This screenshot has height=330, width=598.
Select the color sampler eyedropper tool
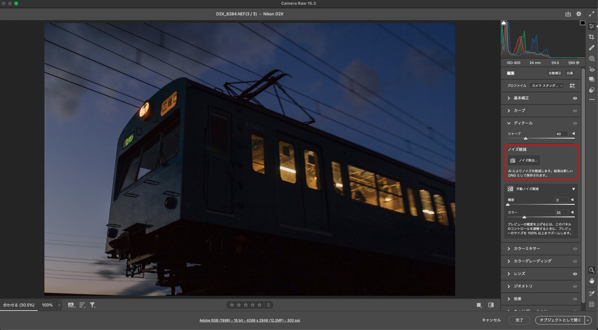pyautogui.click(x=592, y=294)
